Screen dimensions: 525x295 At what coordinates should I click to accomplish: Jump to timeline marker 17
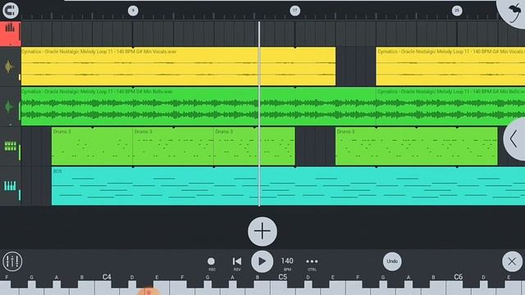294,11
